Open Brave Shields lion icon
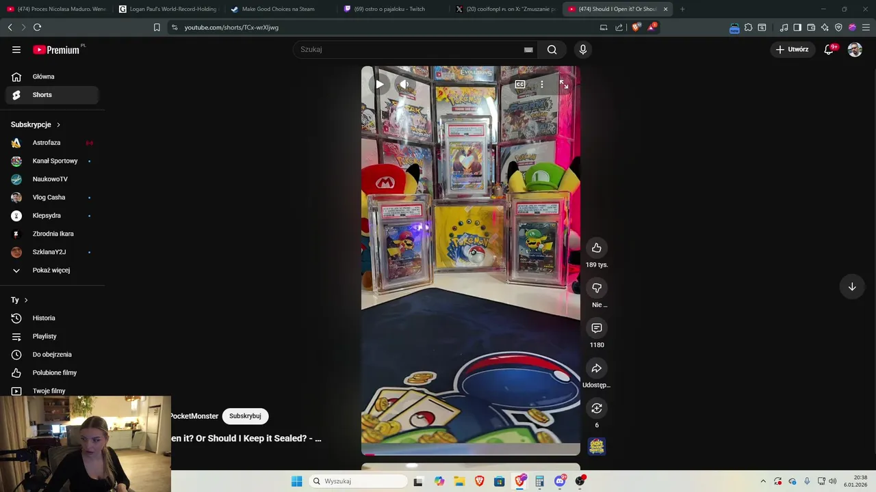The height and width of the screenshot is (492, 876). coord(636,27)
